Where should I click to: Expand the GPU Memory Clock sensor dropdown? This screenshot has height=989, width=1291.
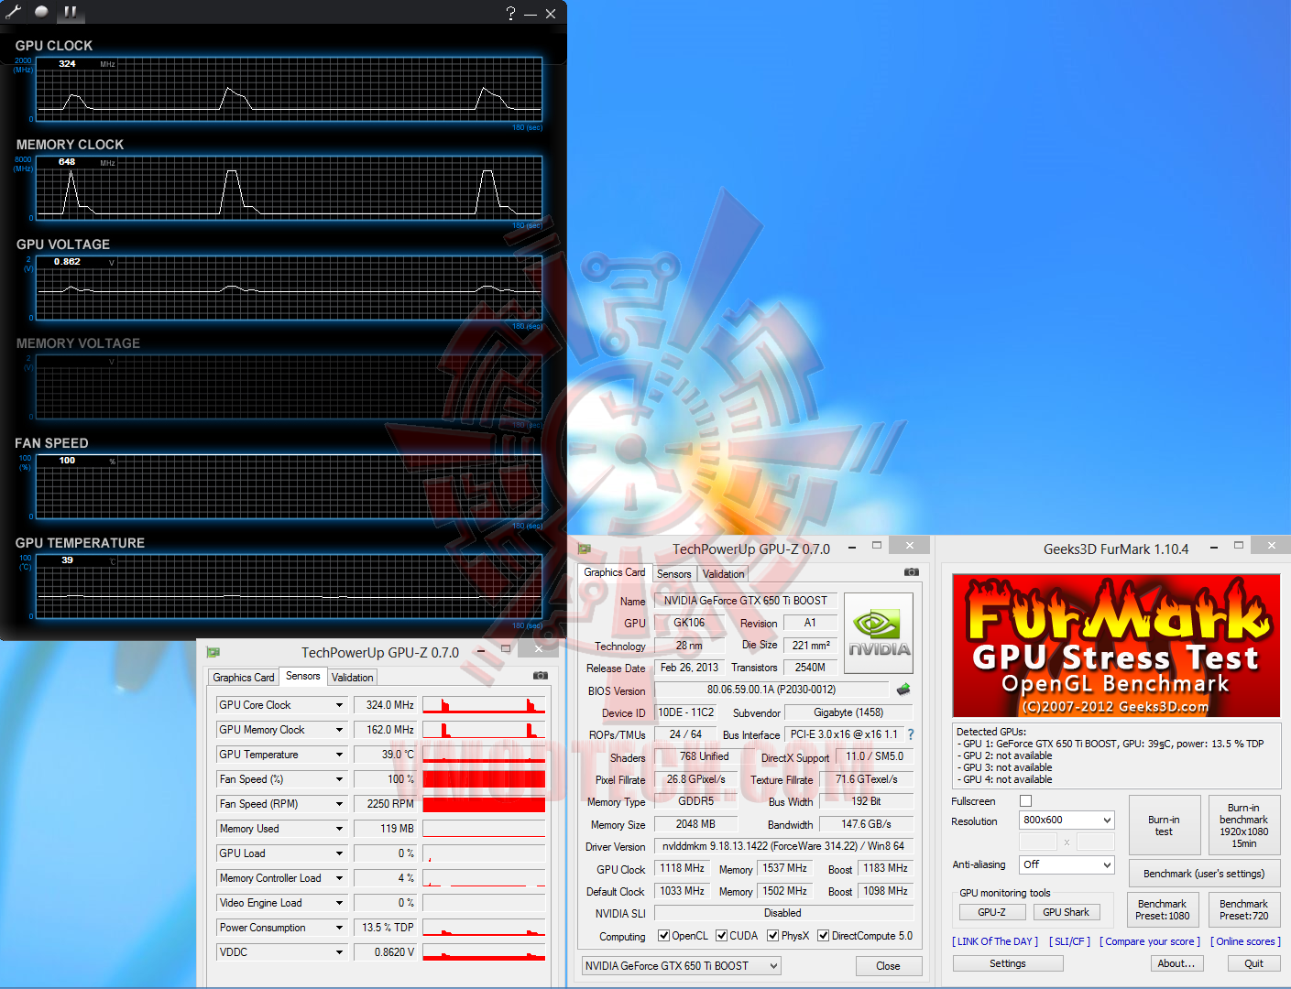tap(339, 730)
